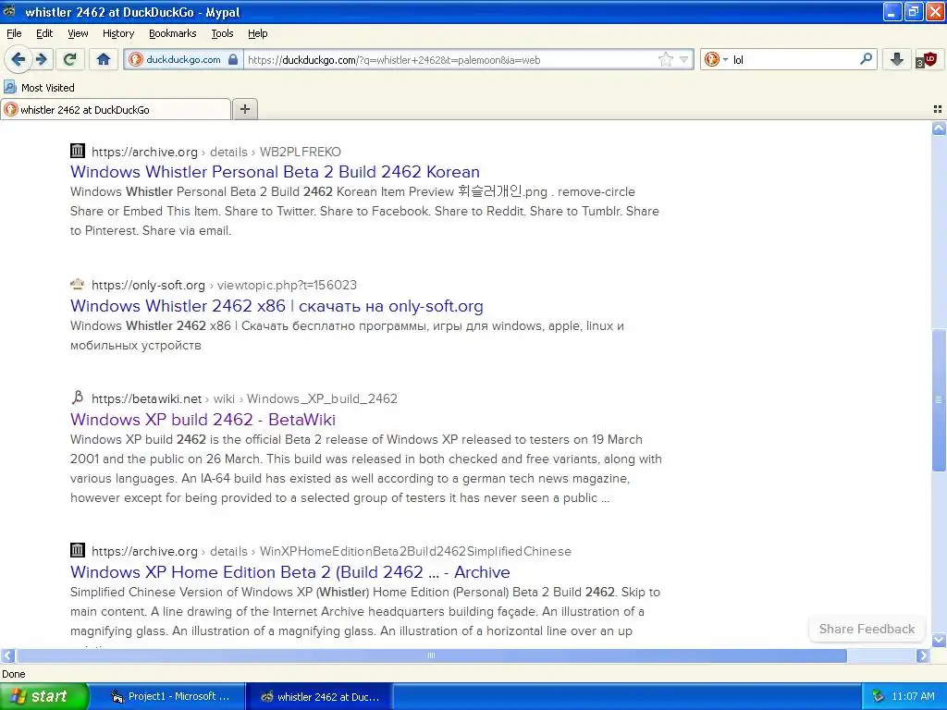The image size is (947, 710).
Task: Click the horizontal scrollbar thumb
Action: (x=431, y=655)
